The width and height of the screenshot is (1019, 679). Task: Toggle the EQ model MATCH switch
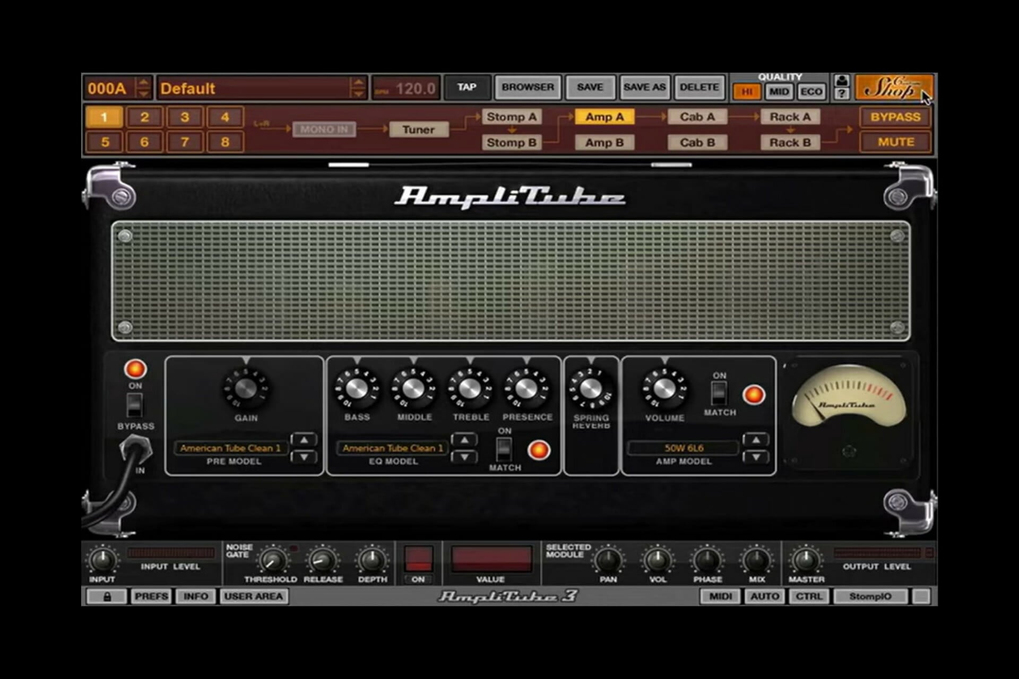click(504, 449)
